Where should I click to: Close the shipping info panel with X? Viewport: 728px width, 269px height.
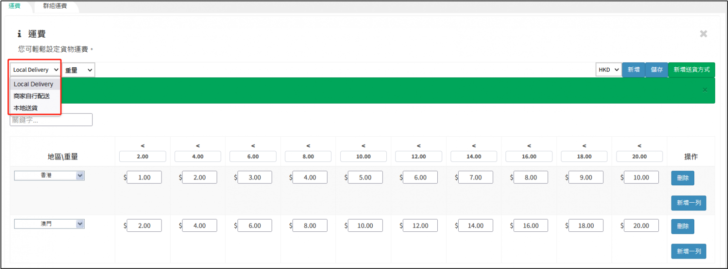[703, 34]
